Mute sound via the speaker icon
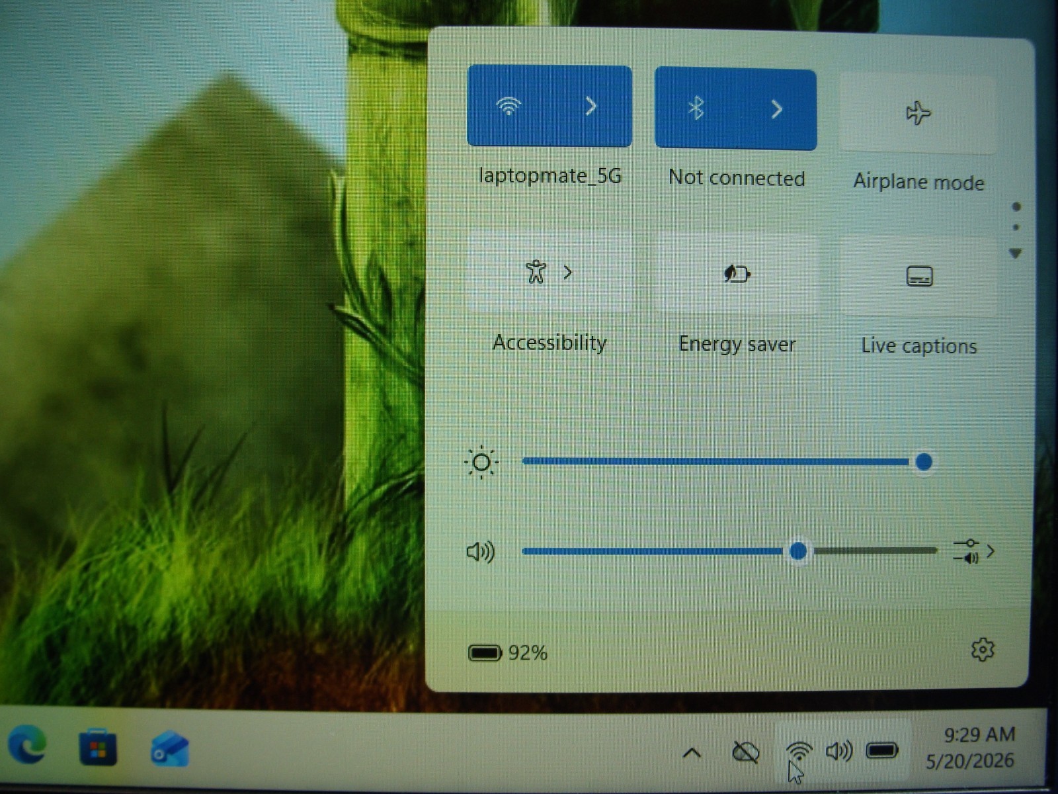The image size is (1058, 794). pyautogui.click(x=480, y=551)
